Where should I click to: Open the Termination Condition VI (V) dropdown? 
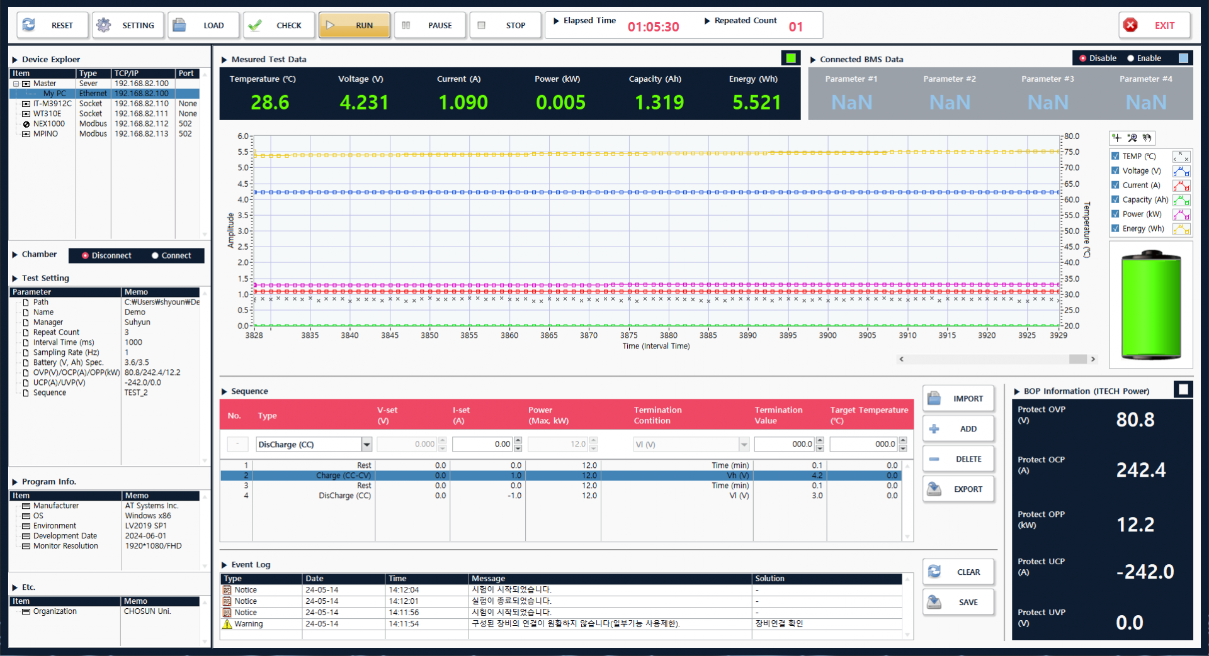tap(744, 445)
